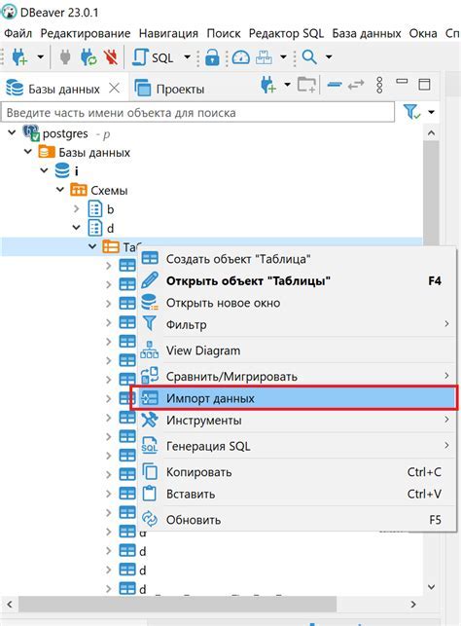The height and width of the screenshot is (626, 461).
Task: Click the Disconnect red plug icon
Action: pos(111,57)
